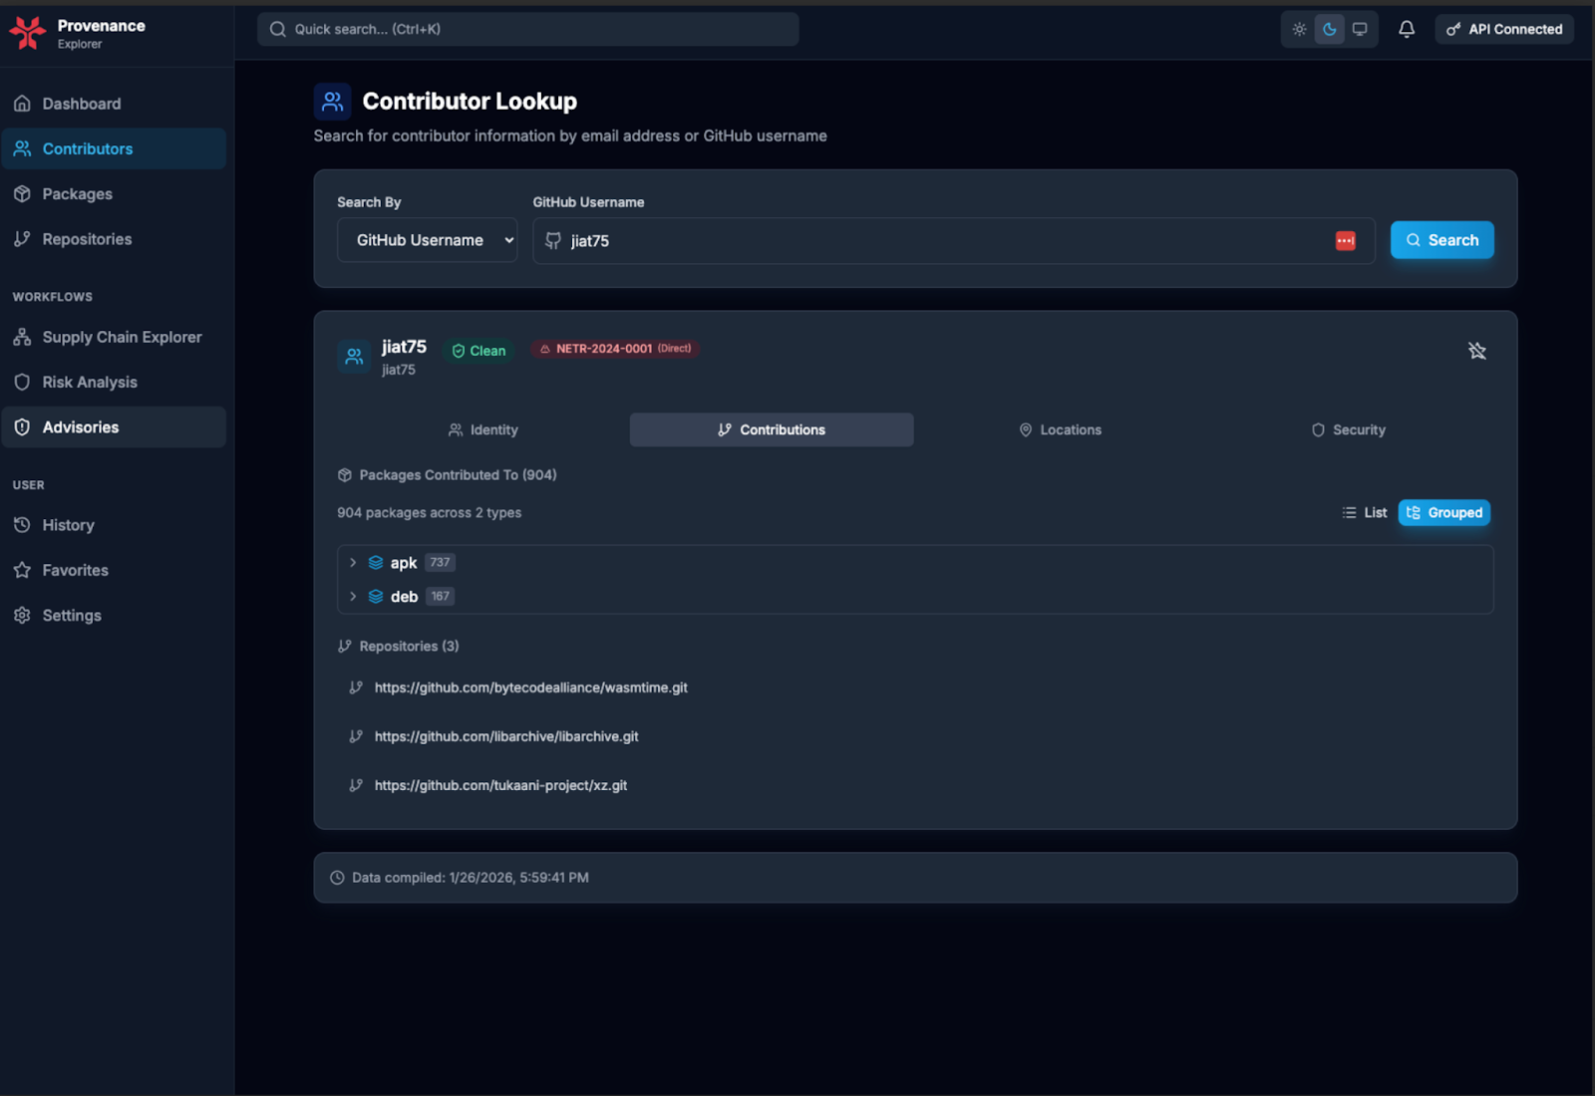The width and height of the screenshot is (1595, 1096).
Task: Open the Security tab
Action: pos(1348,429)
